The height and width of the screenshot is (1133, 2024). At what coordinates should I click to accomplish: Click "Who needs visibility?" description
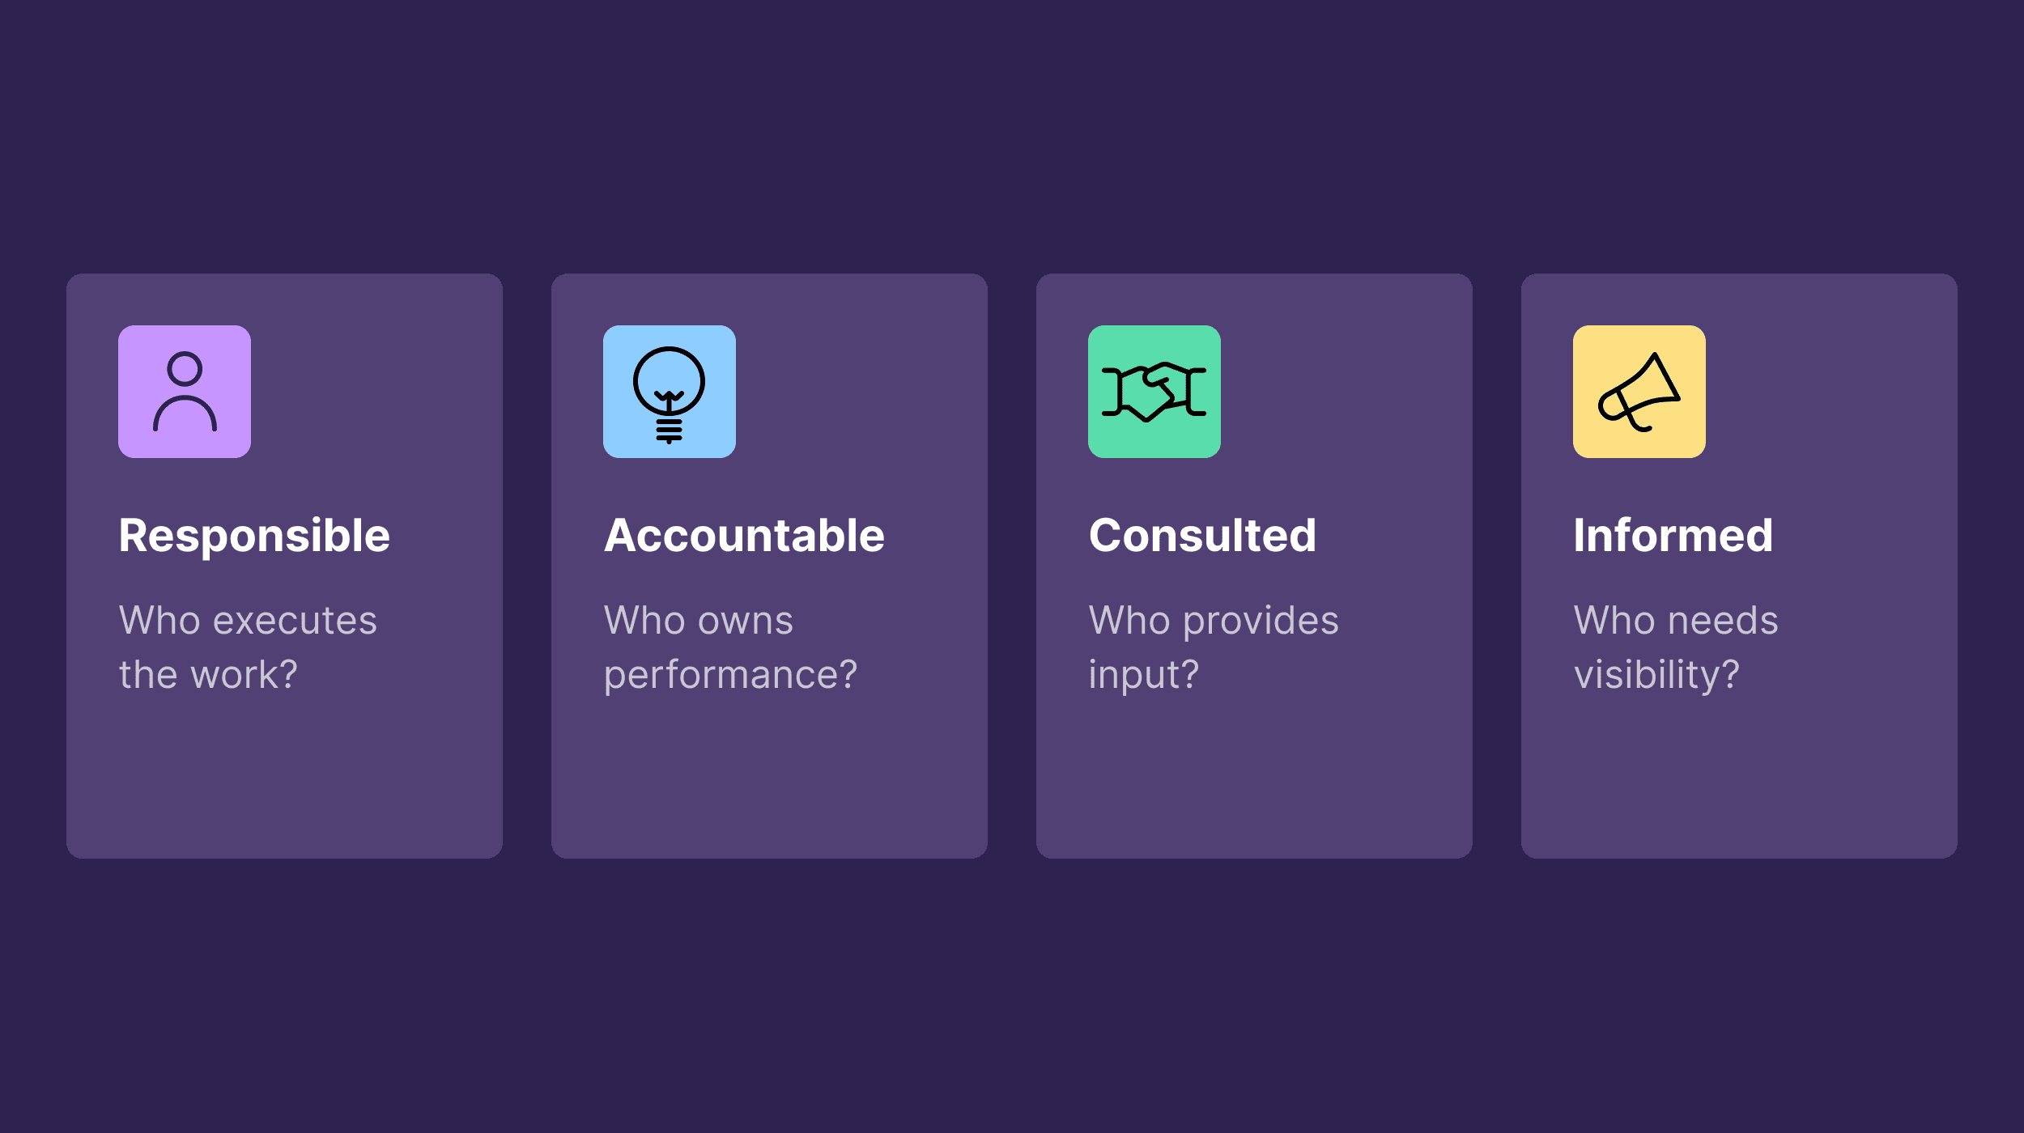(1675, 647)
